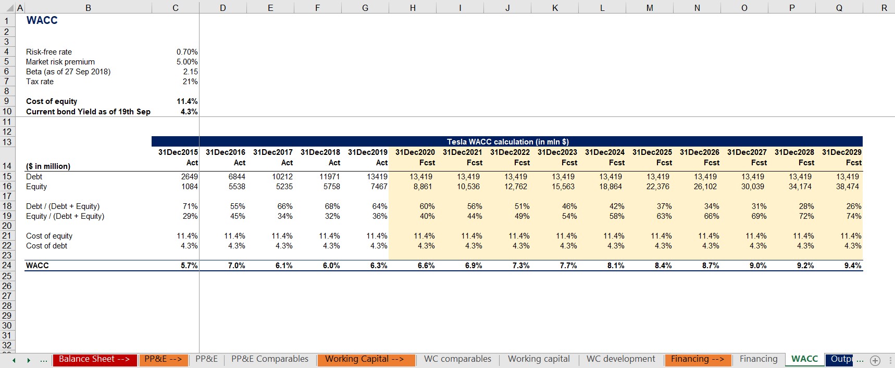Open the Financing --> orange tab
Screen dimensions: 895x368
click(698, 360)
